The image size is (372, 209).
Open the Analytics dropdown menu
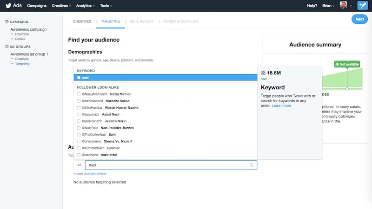point(85,6)
